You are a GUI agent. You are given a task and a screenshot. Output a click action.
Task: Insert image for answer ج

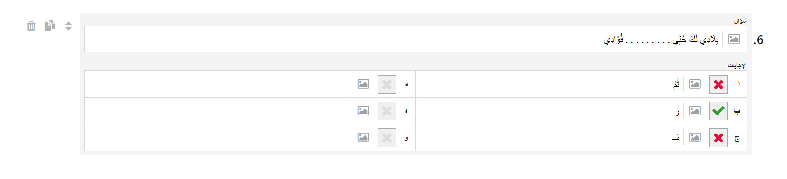pos(695,137)
